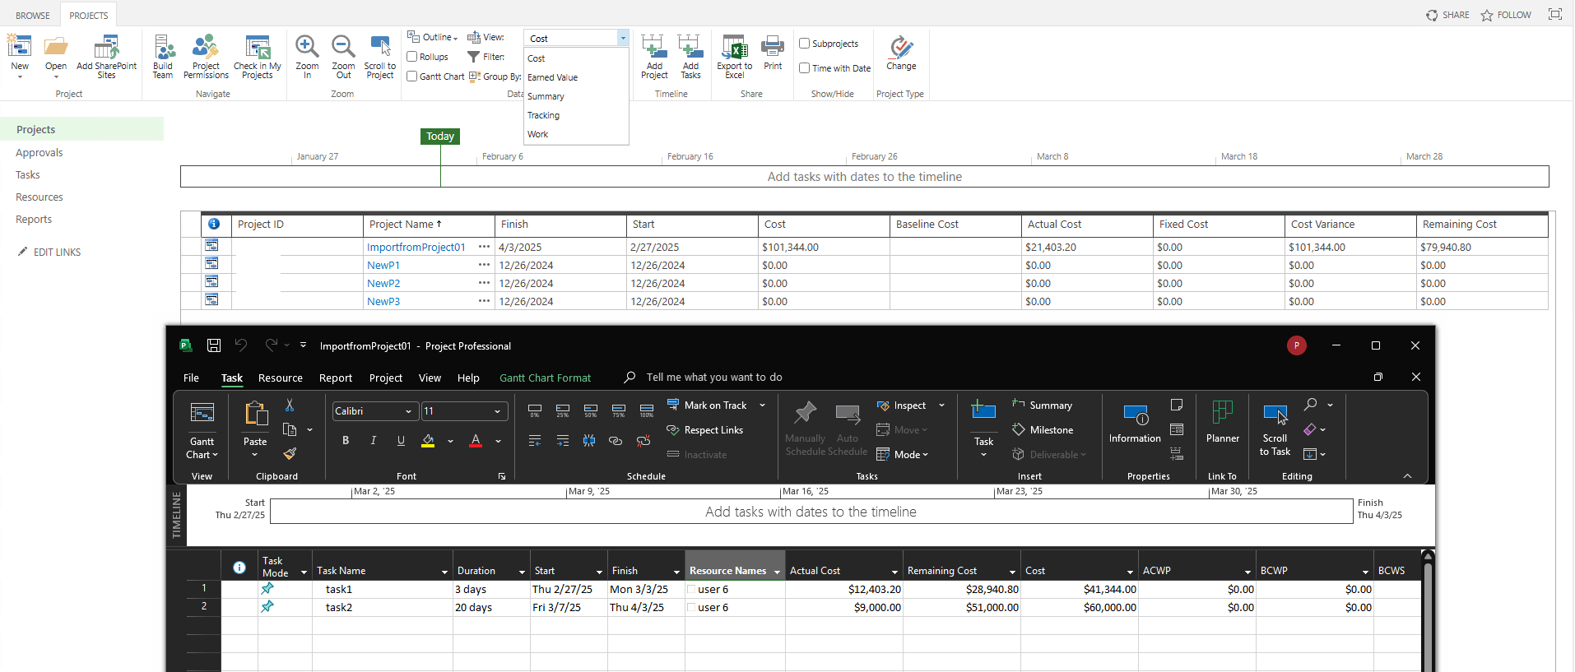Screen dimensions: 1575x672
Task: Enable Gantt Chart checkbox
Action: pyautogui.click(x=412, y=76)
